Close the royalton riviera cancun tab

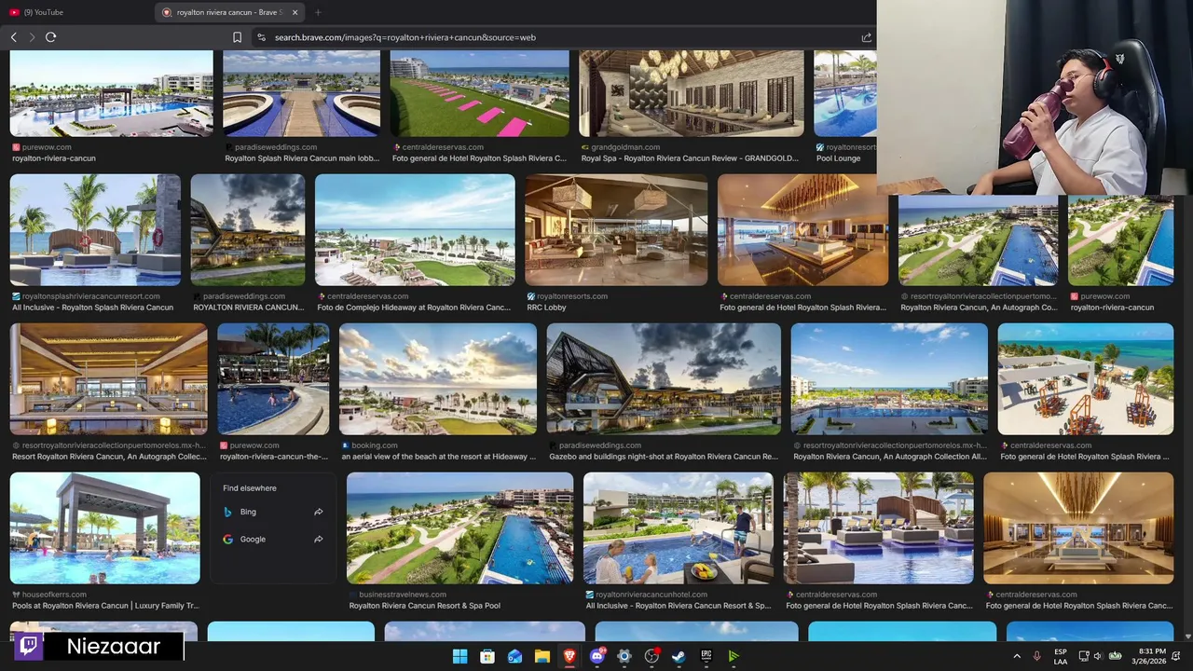(x=295, y=12)
